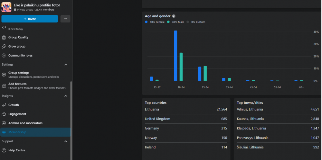Click the group cover thumbnail image

[x=6, y=7]
